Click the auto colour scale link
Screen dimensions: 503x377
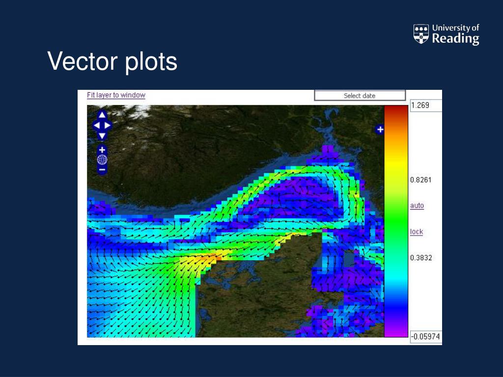click(417, 206)
